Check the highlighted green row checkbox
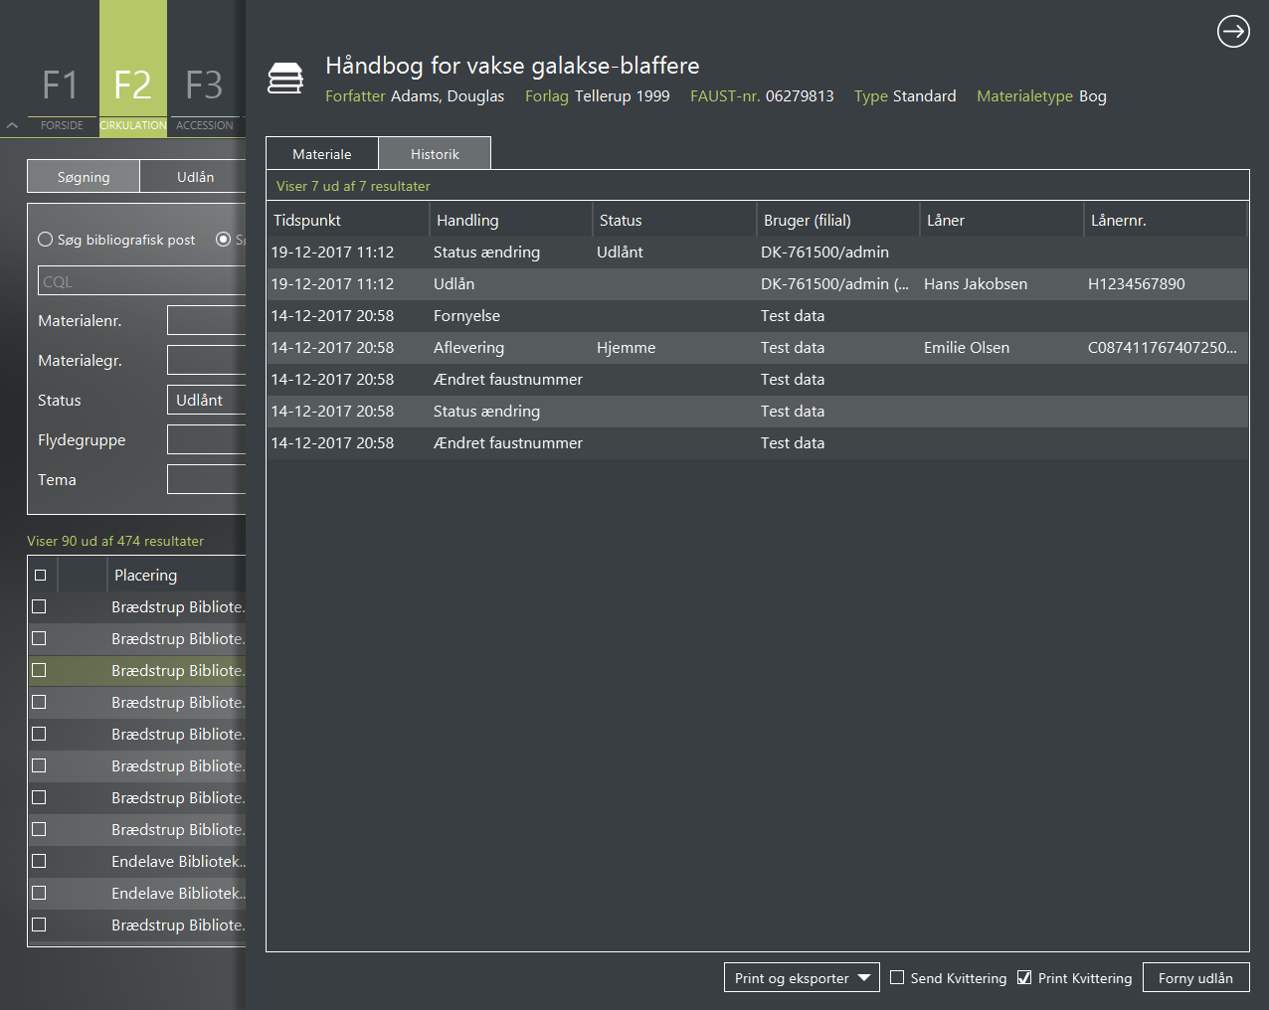Viewport: 1269px width, 1010px height. pyautogui.click(x=39, y=670)
